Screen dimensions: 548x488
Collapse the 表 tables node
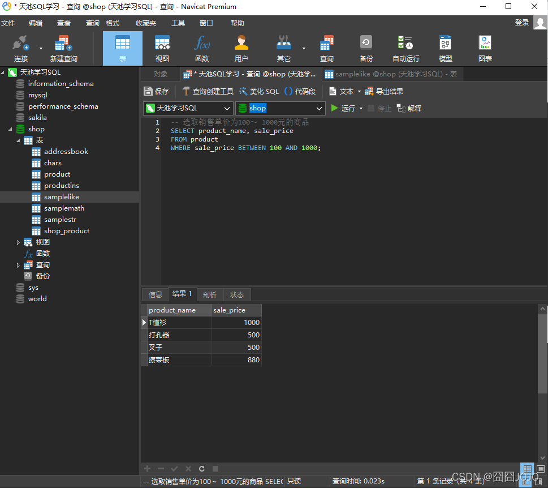(18, 140)
